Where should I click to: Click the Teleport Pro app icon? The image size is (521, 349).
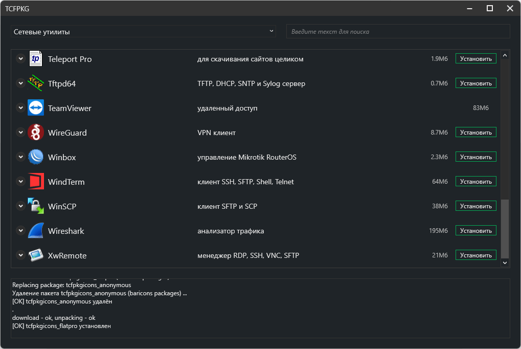pyautogui.click(x=36, y=59)
